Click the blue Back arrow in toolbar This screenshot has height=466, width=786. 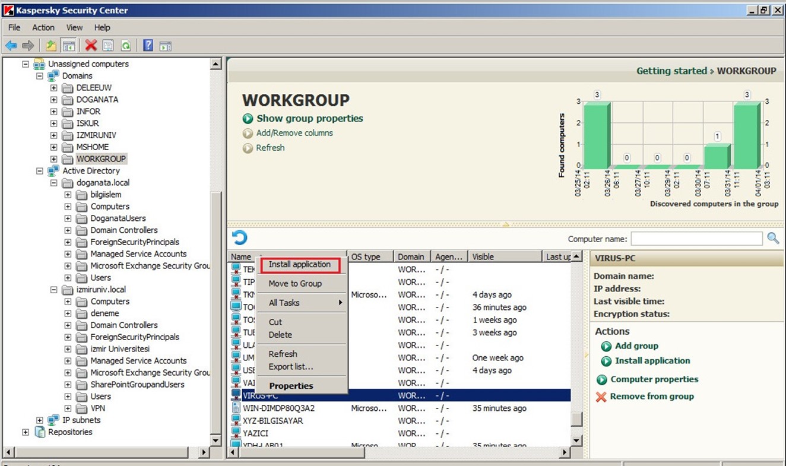point(11,46)
